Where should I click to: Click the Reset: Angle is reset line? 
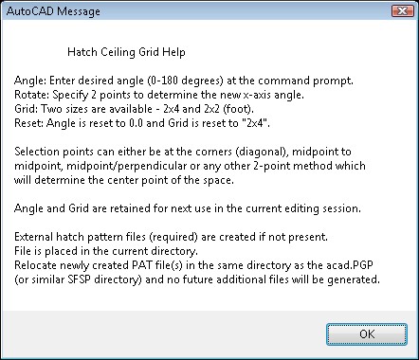(x=142, y=123)
